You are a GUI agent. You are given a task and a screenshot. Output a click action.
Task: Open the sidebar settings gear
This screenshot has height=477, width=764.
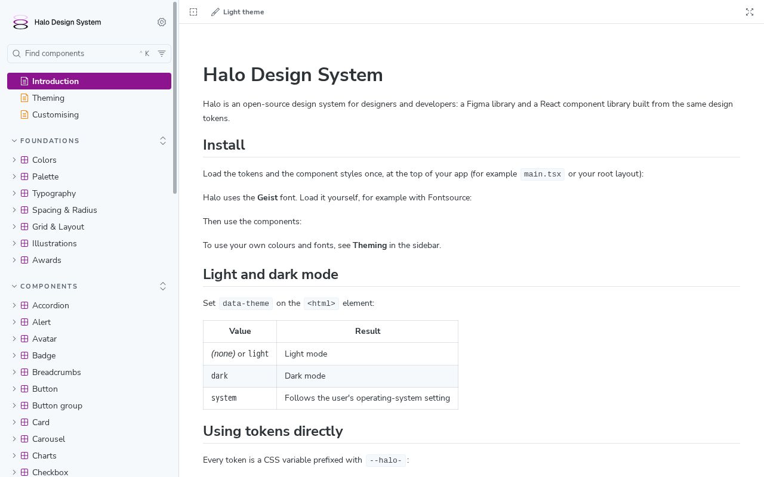coord(162,22)
